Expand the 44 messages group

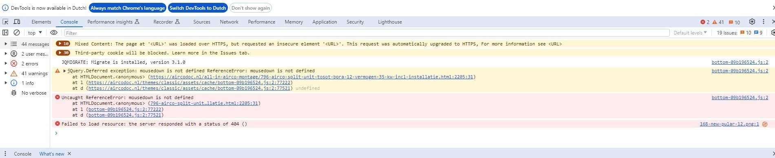(x=6, y=44)
